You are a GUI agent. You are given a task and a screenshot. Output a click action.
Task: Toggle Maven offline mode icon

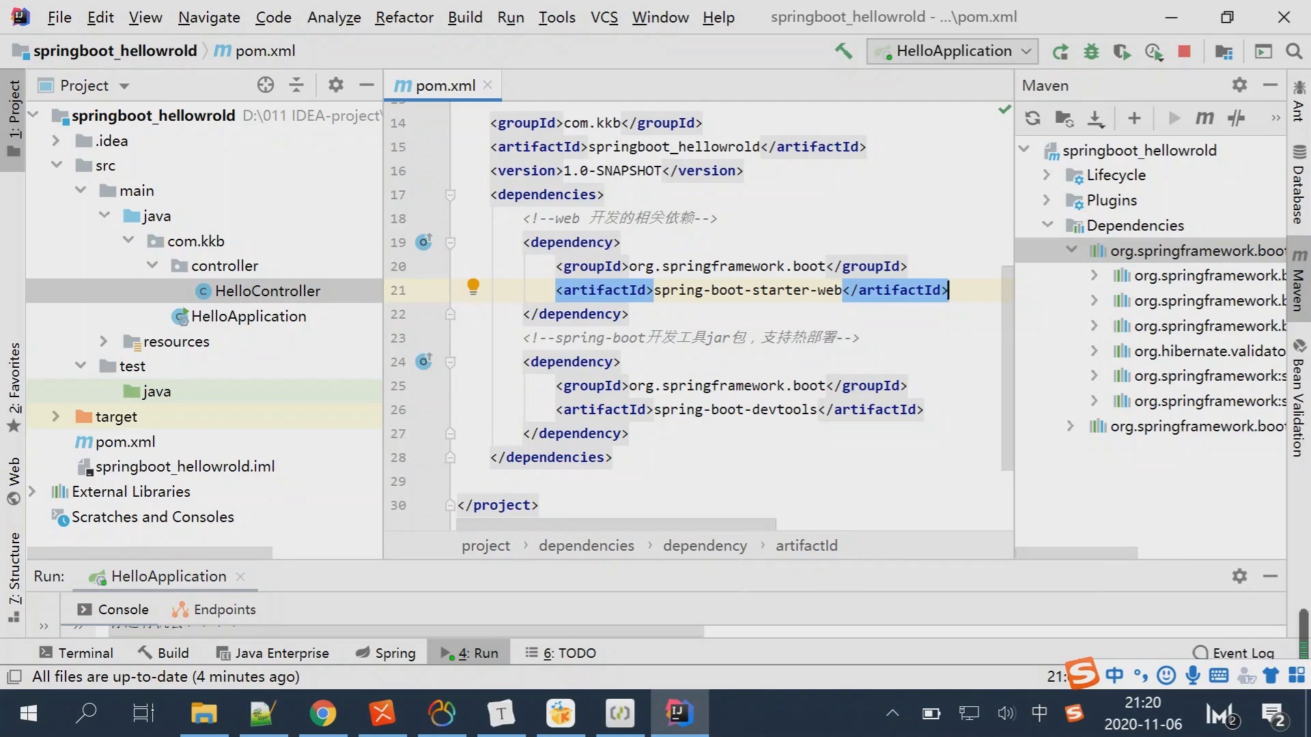(1236, 118)
